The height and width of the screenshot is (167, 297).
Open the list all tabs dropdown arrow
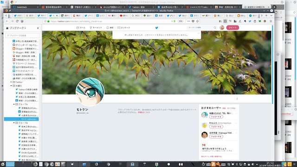click(271, 15)
